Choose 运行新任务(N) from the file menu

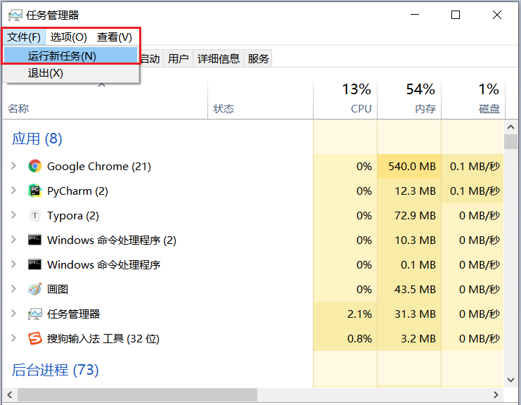[x=71, y=56]
